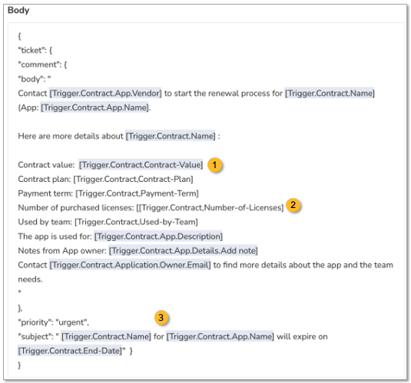Click the Payment term placeholder text
Screen dimensions: 411x383
tap(137, 193)
